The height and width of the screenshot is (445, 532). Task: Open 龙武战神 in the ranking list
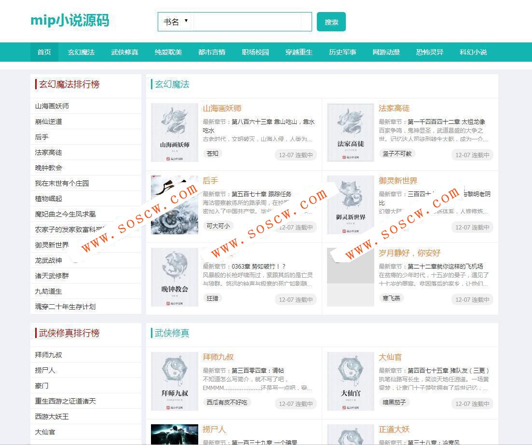[x=49, y=260]
